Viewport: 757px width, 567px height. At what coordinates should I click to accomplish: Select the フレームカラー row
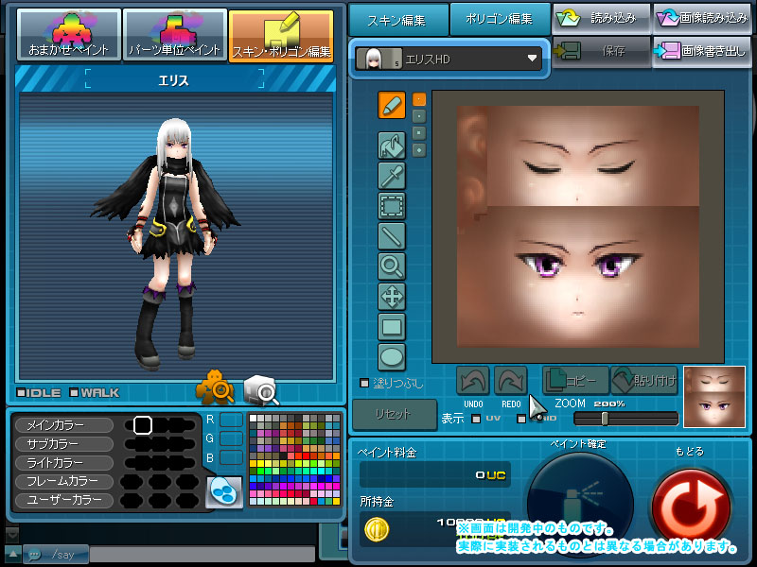point(64,481)
